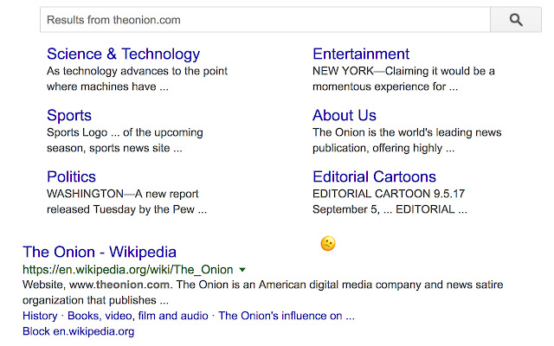Viewport: 554px width, 346px height.
Task: Open The Onion's influence on link
Action: pyautogui.click(x=286, y=316)
